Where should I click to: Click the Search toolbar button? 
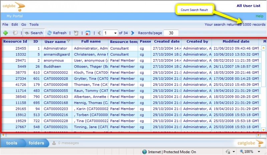point(34,33)
